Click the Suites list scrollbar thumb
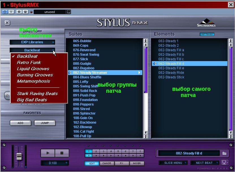Viewport: 235px width, 172px height. (x=146, y=70)
